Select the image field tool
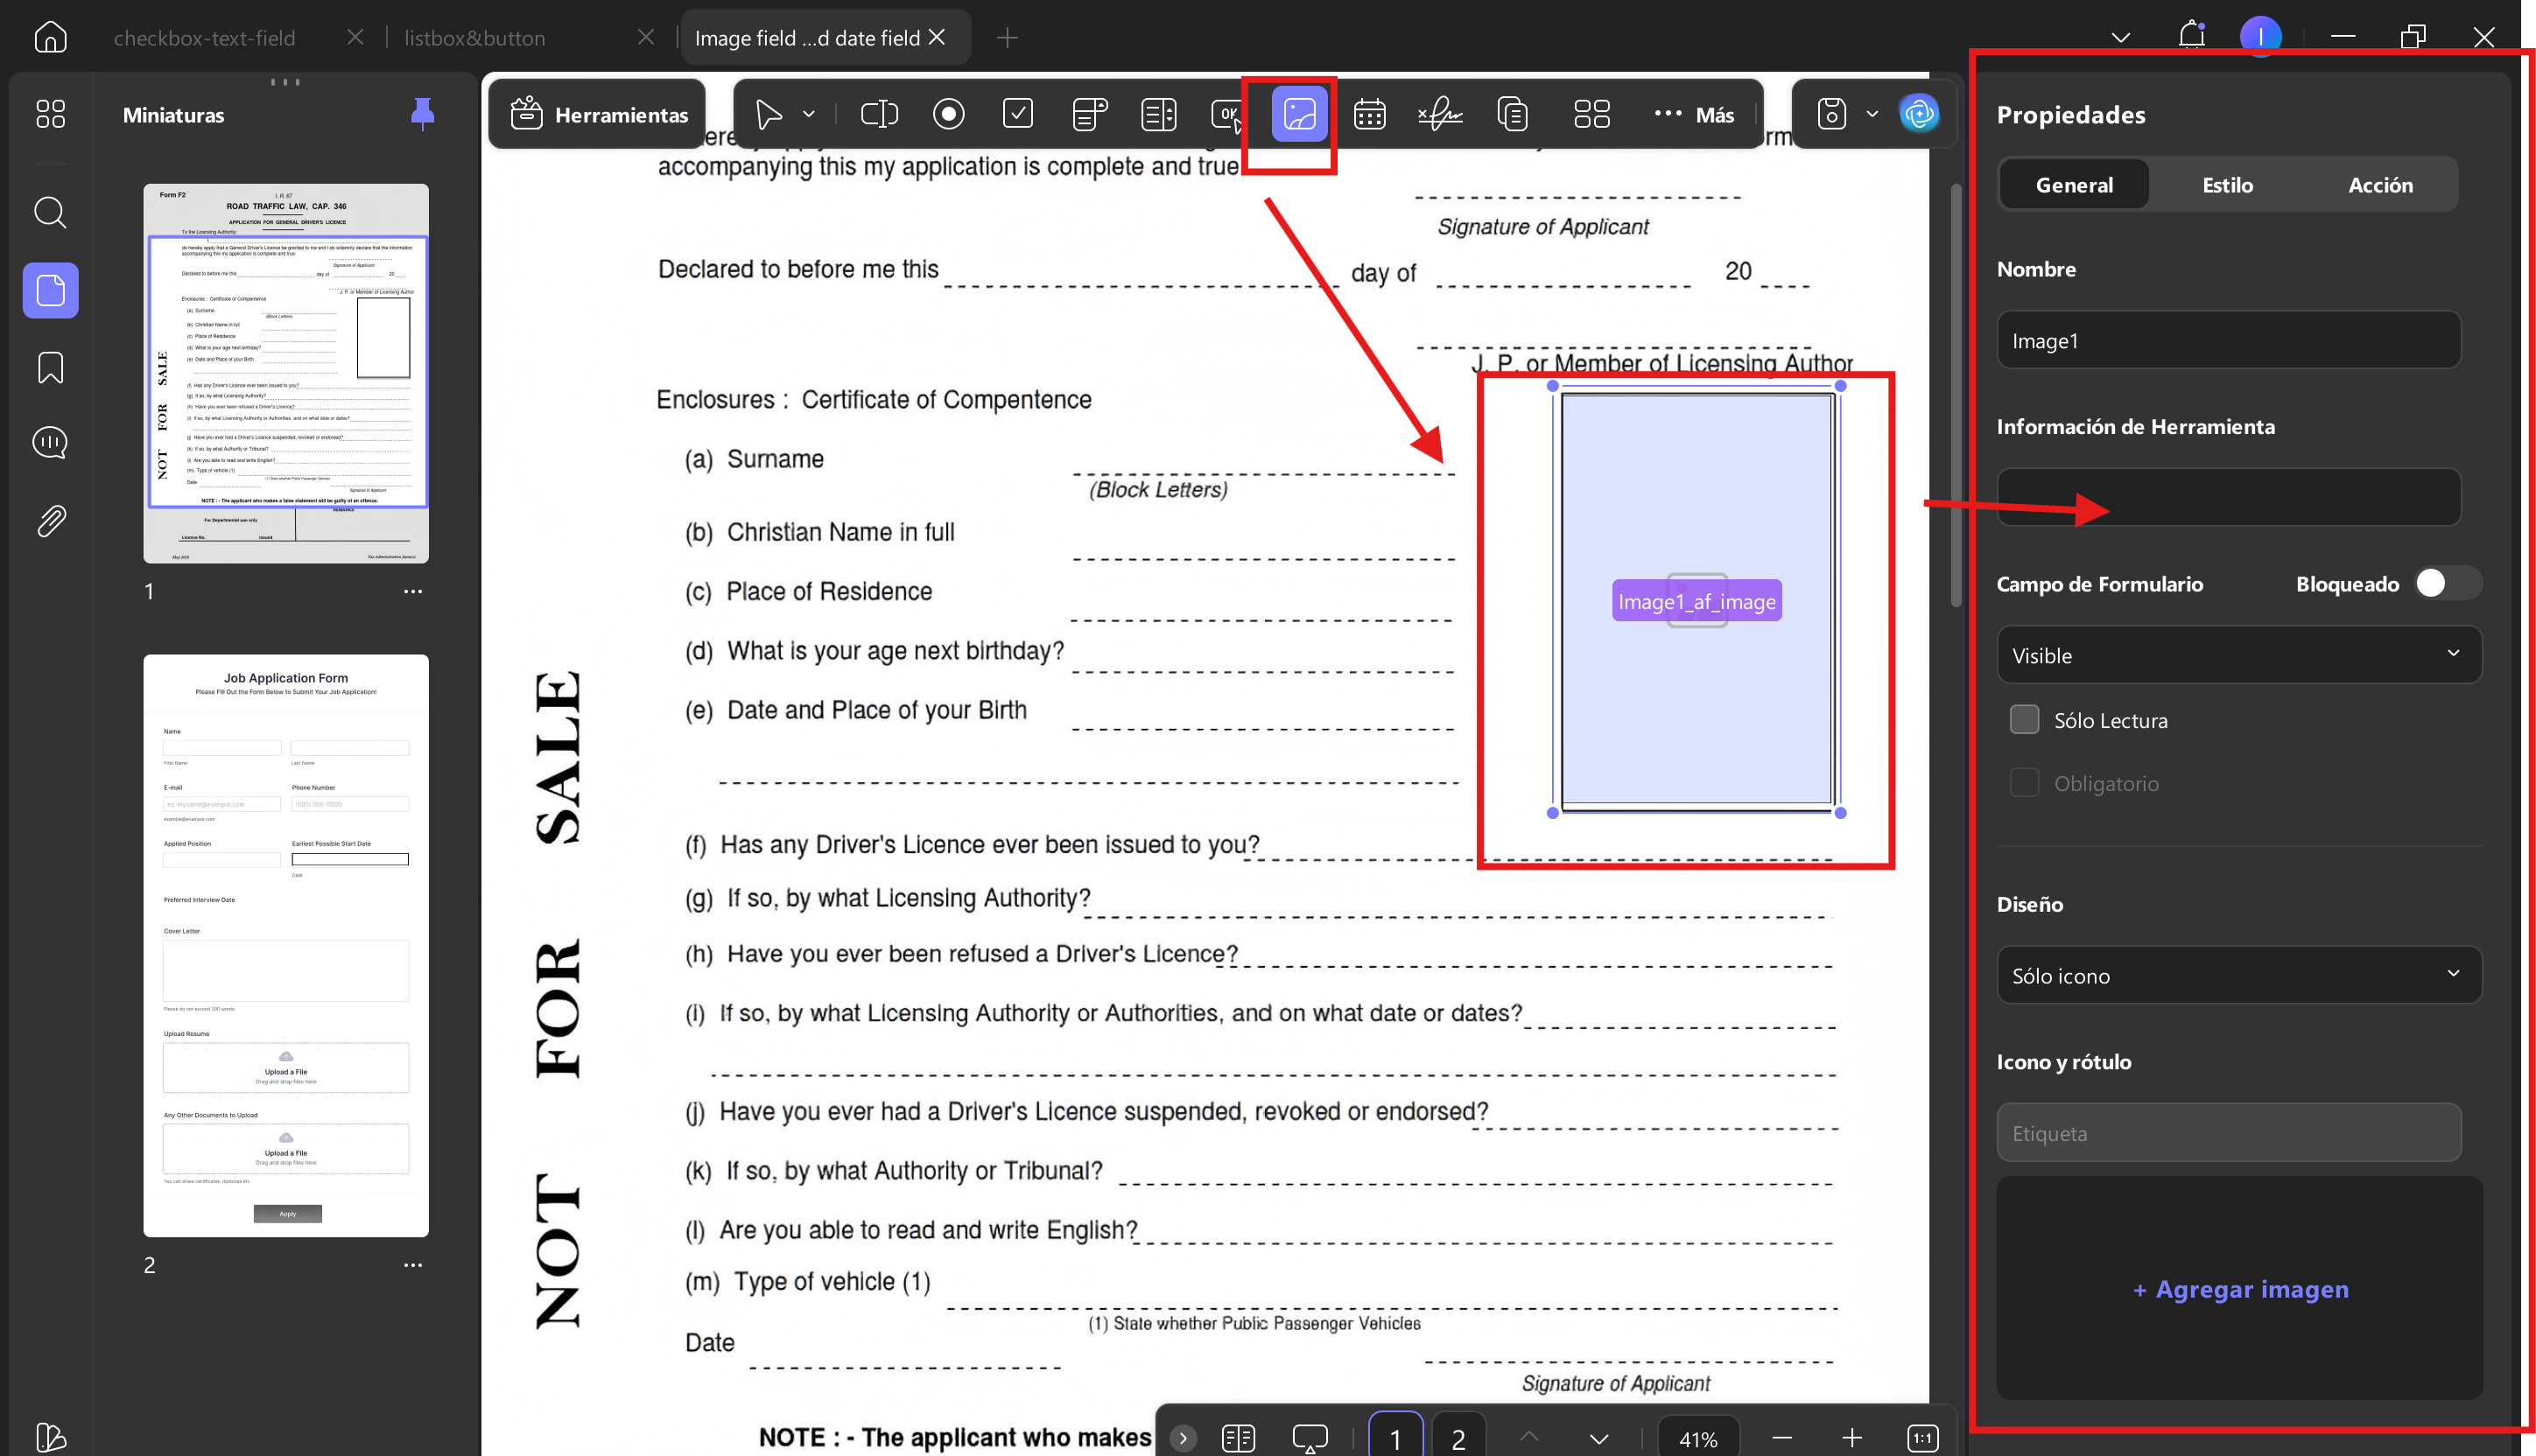The width and height of the screenshot is (2536, 1456). (1298, 114)
